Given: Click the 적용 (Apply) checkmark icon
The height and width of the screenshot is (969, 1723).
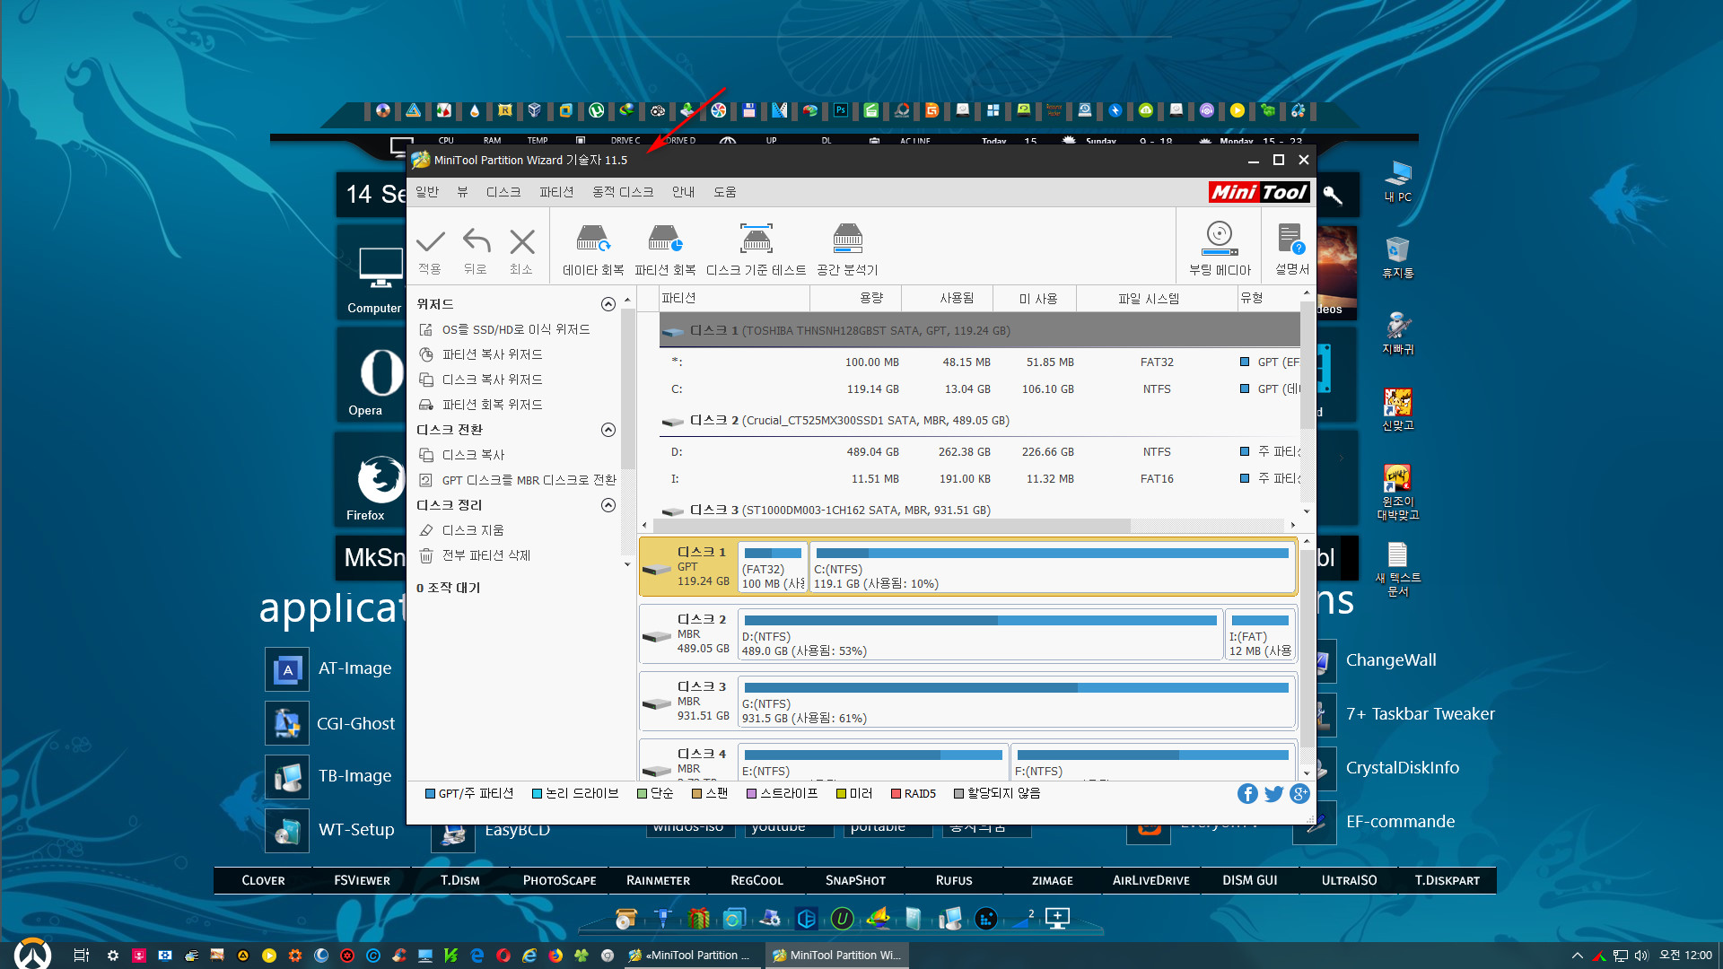Looking at the screenshot, I should [431, 241].
